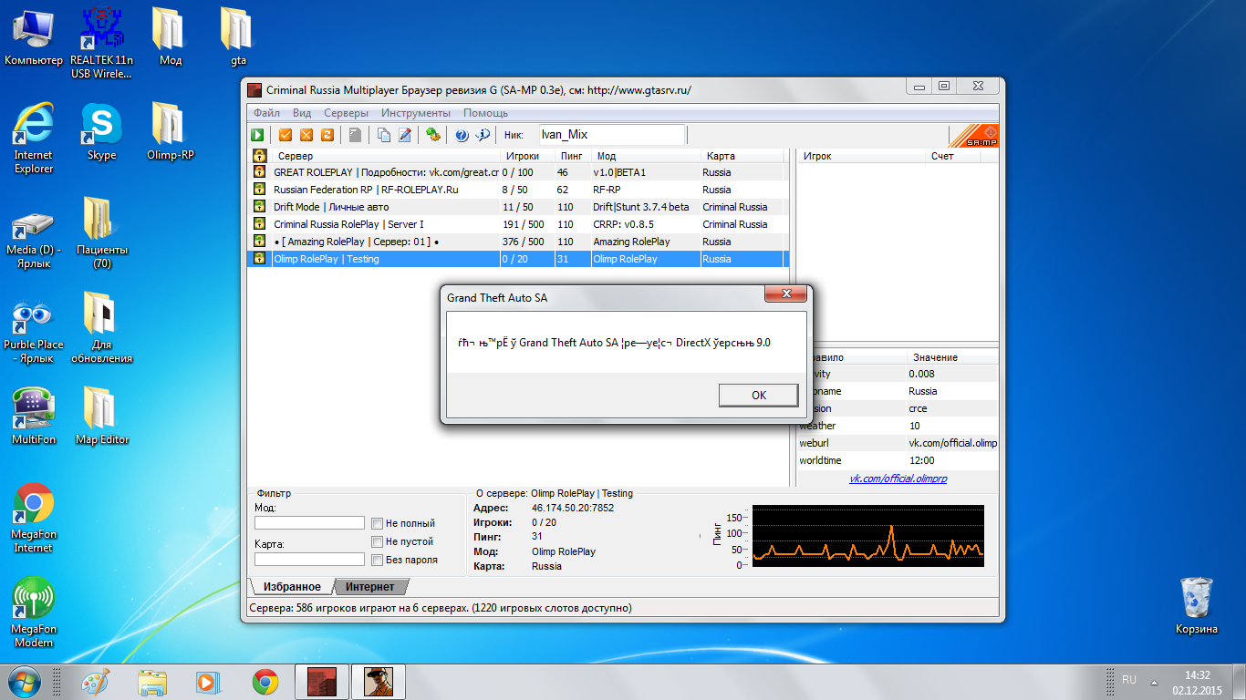Select the Map Editor desktop folder
Image resolution: width=1246 pixels, height=700 pixels.
(101, 416)
